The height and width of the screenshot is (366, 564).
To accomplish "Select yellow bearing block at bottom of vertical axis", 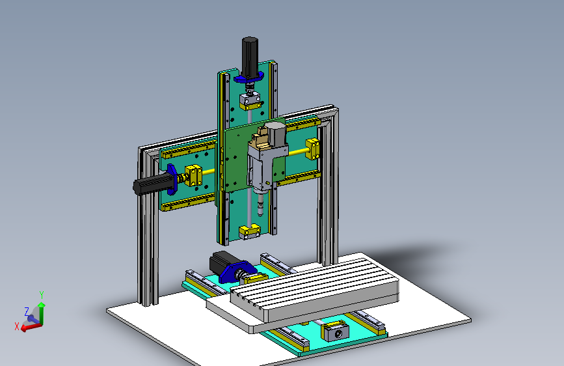I will (250, 231).
